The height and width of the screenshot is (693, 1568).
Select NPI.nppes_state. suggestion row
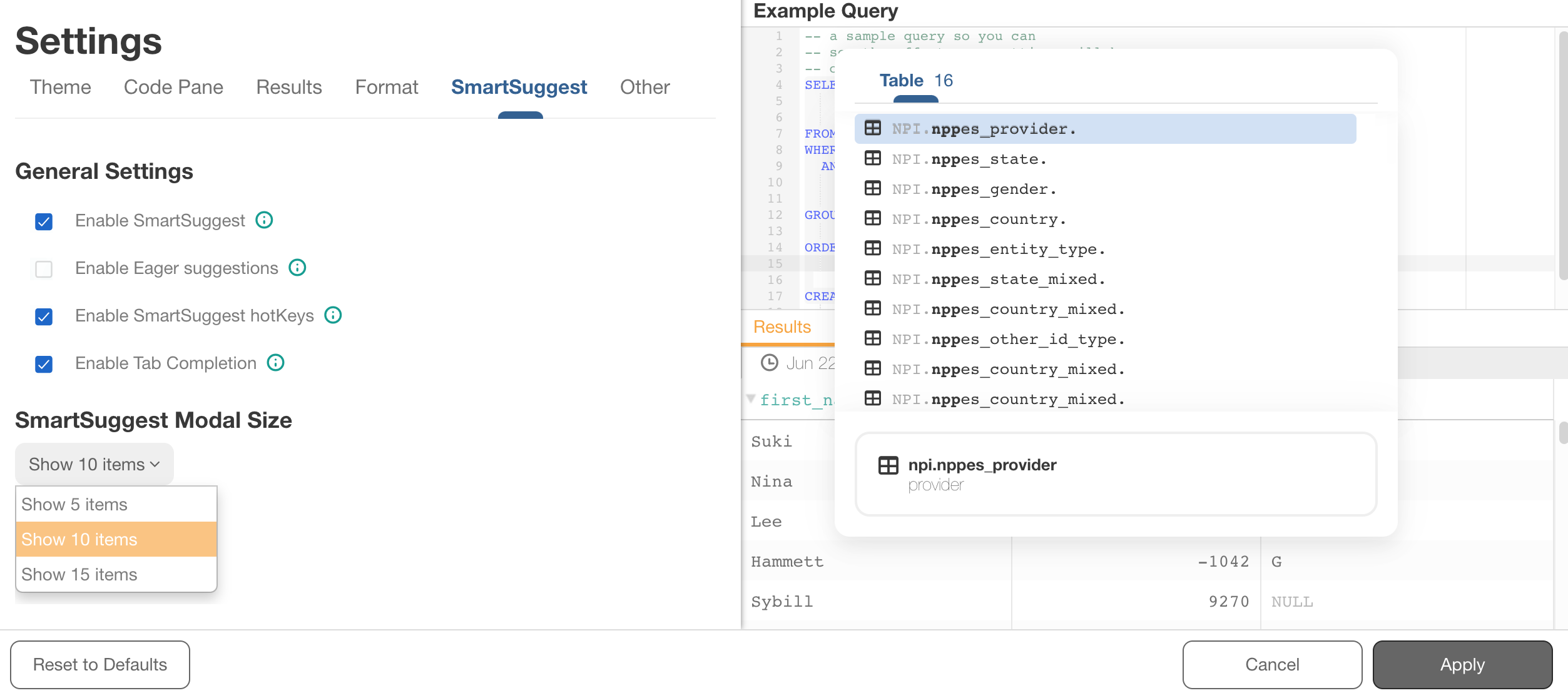pyautogui.click(x=1105, y=159)
